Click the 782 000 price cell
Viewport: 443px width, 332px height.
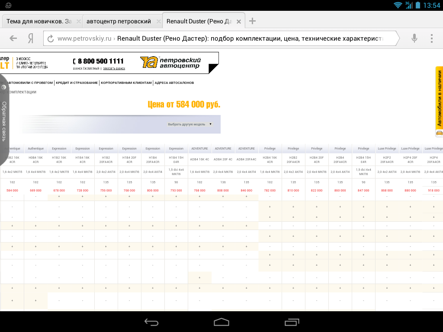(270, 191)
